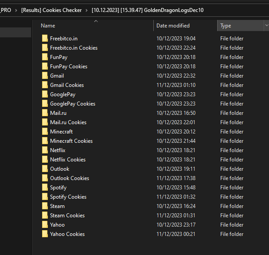This screenshot has width=269, height=255.
Task: Click the Outlook folder icon
Action: pos(45,169)
